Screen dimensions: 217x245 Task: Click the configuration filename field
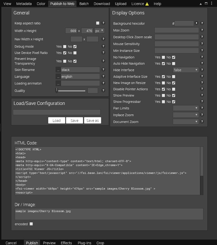pos(56,112)
